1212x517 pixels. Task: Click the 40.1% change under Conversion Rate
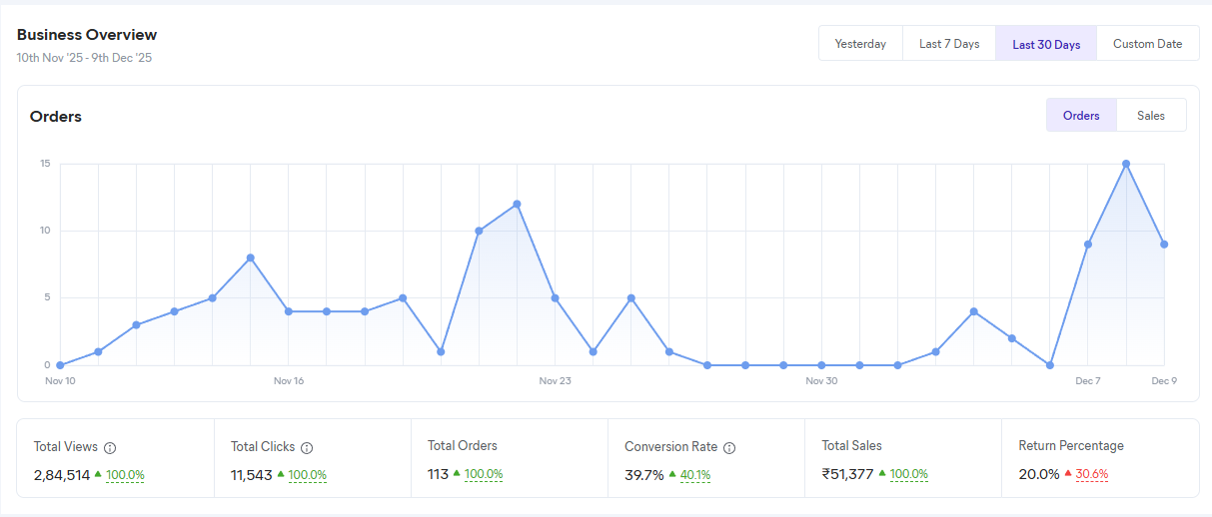point(695,475)
